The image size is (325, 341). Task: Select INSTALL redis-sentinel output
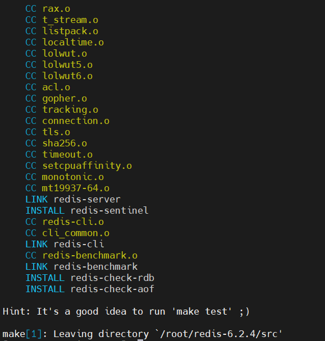[x=87, y=211]
